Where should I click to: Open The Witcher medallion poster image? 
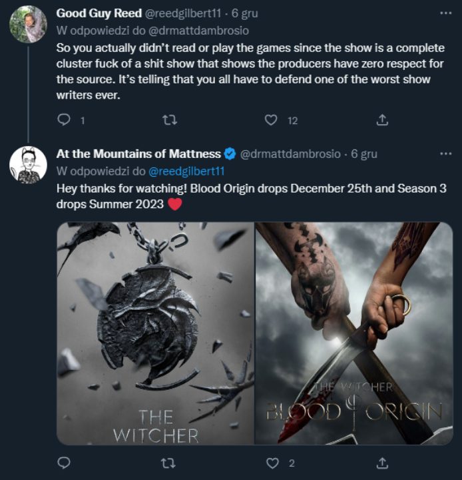click(155, 333)
